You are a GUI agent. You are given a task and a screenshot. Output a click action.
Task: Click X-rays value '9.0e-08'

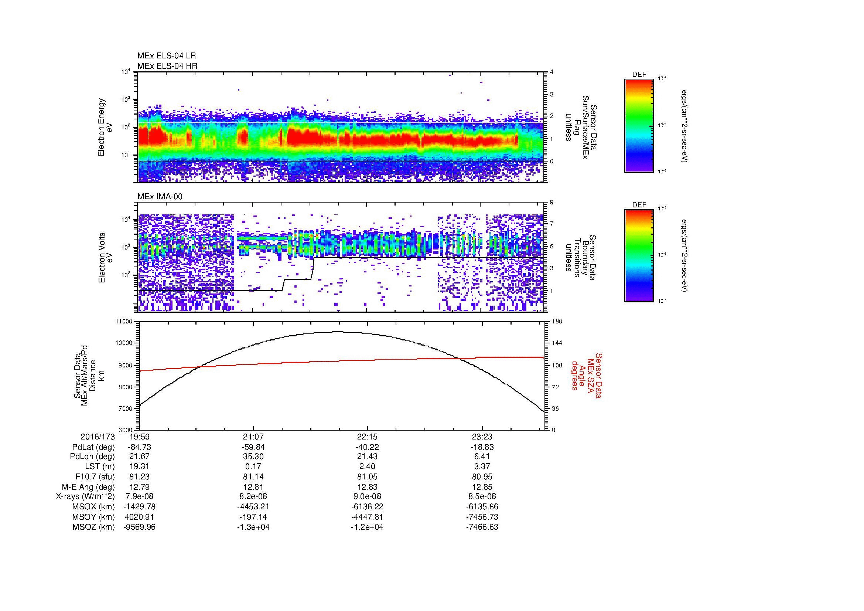click(367, 496)
